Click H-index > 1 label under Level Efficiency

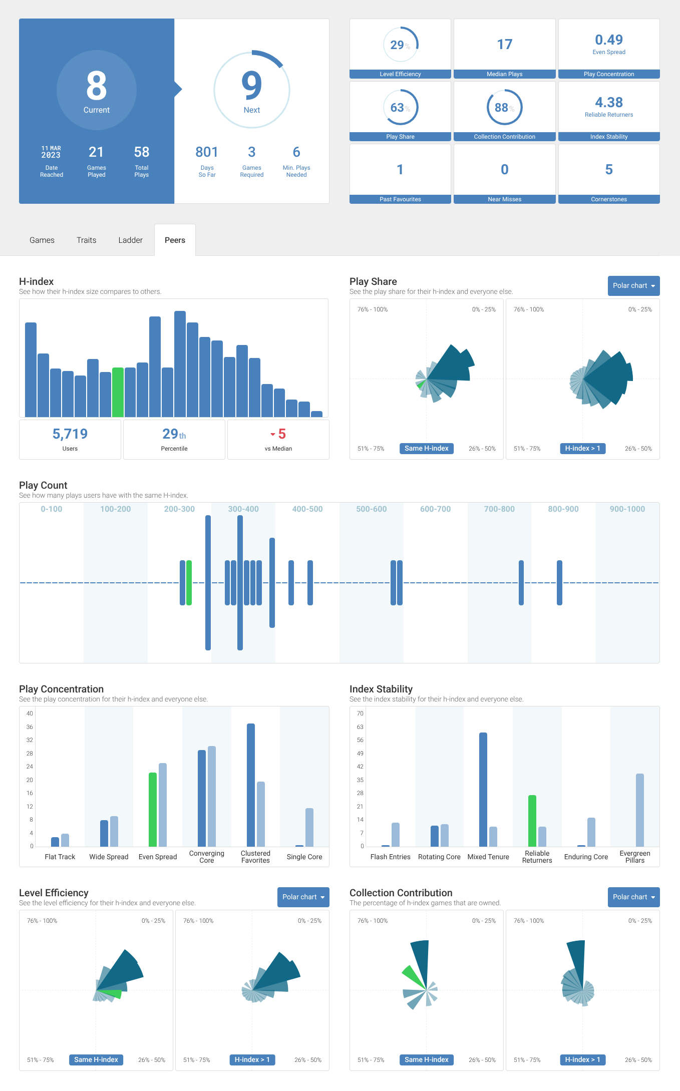tap(252, 1060)
